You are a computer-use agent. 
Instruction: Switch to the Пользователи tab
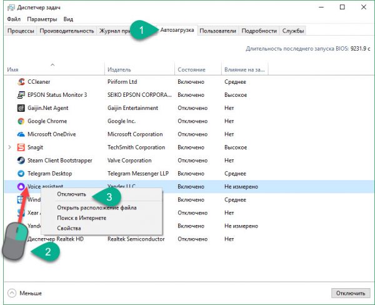(x=218, y=31)
